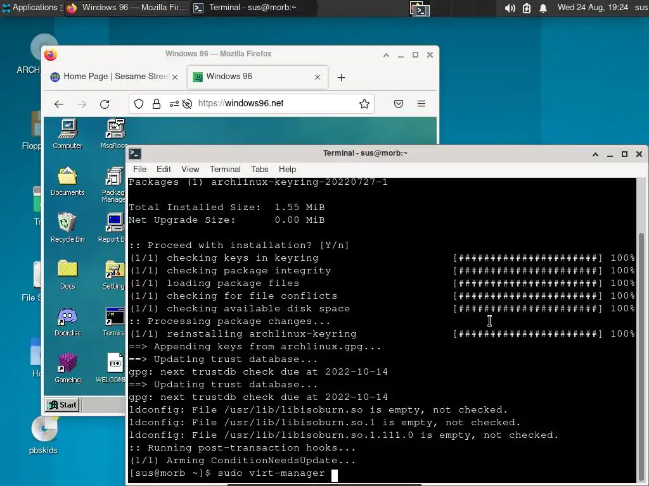Open the Docs folder in Windows 96
Viewport: 649px width, 486px height.
67,275
